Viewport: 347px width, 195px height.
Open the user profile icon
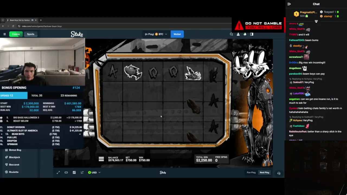tap(238, 34)
